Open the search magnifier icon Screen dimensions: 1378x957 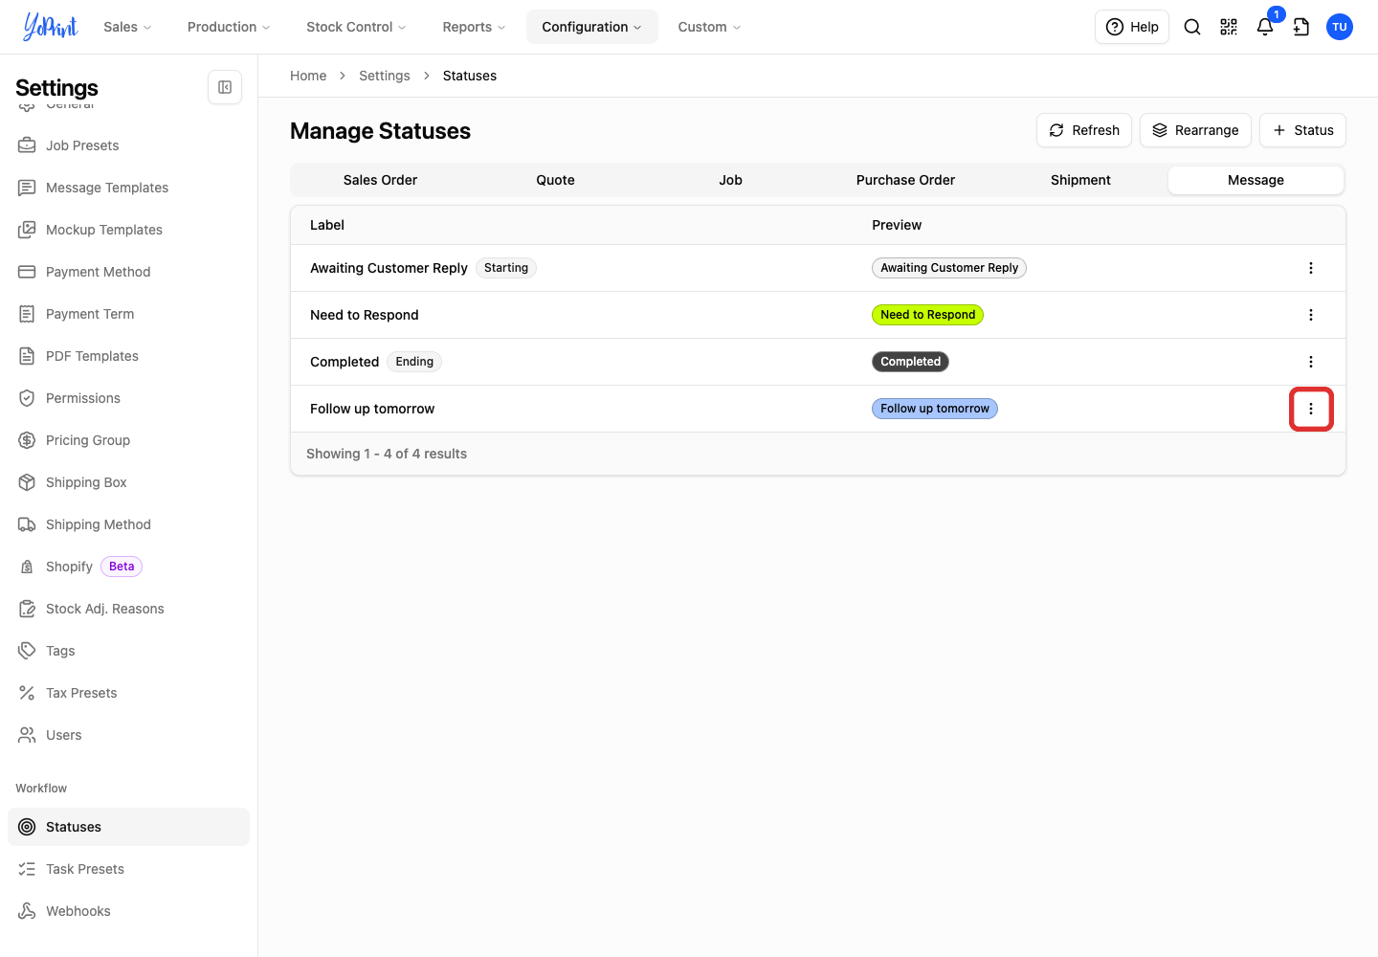1192,27
